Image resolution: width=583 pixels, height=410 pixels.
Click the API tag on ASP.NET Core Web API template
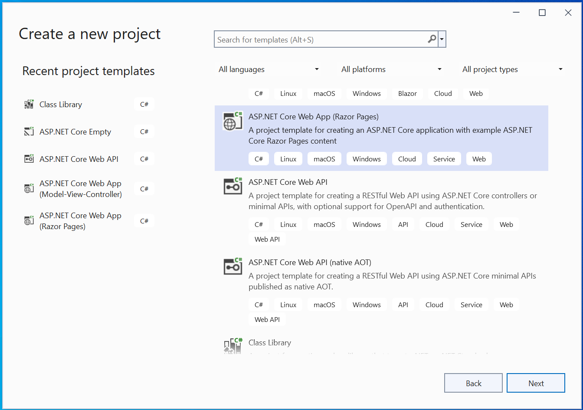click(x=403, y=224)
